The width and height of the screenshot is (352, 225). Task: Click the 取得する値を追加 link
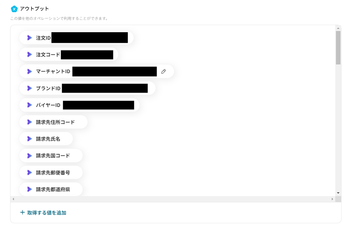point(43,212)
